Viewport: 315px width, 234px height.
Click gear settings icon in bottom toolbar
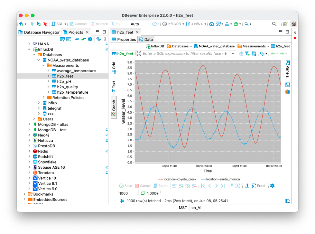[x=272, y=186]
